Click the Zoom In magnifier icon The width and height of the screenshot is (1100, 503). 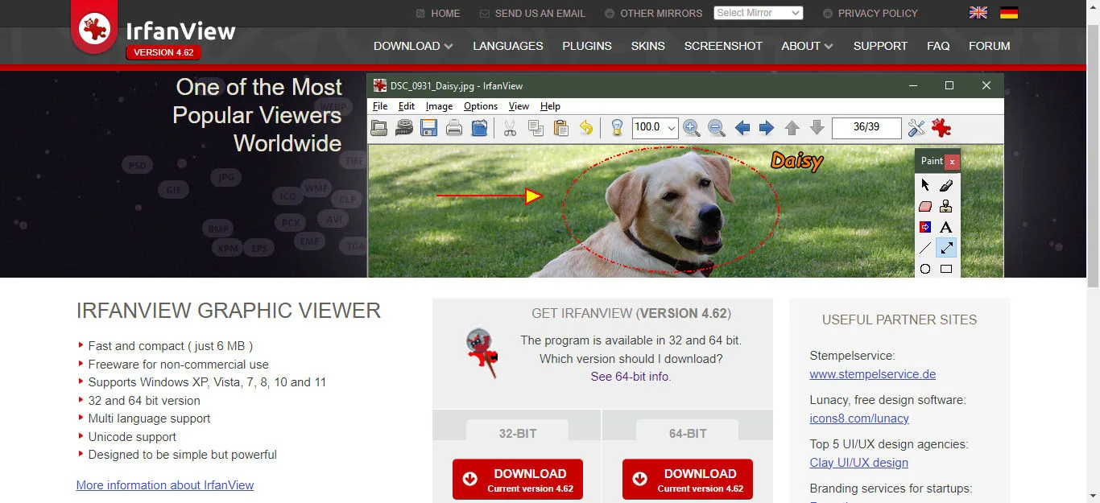(691, 127)
